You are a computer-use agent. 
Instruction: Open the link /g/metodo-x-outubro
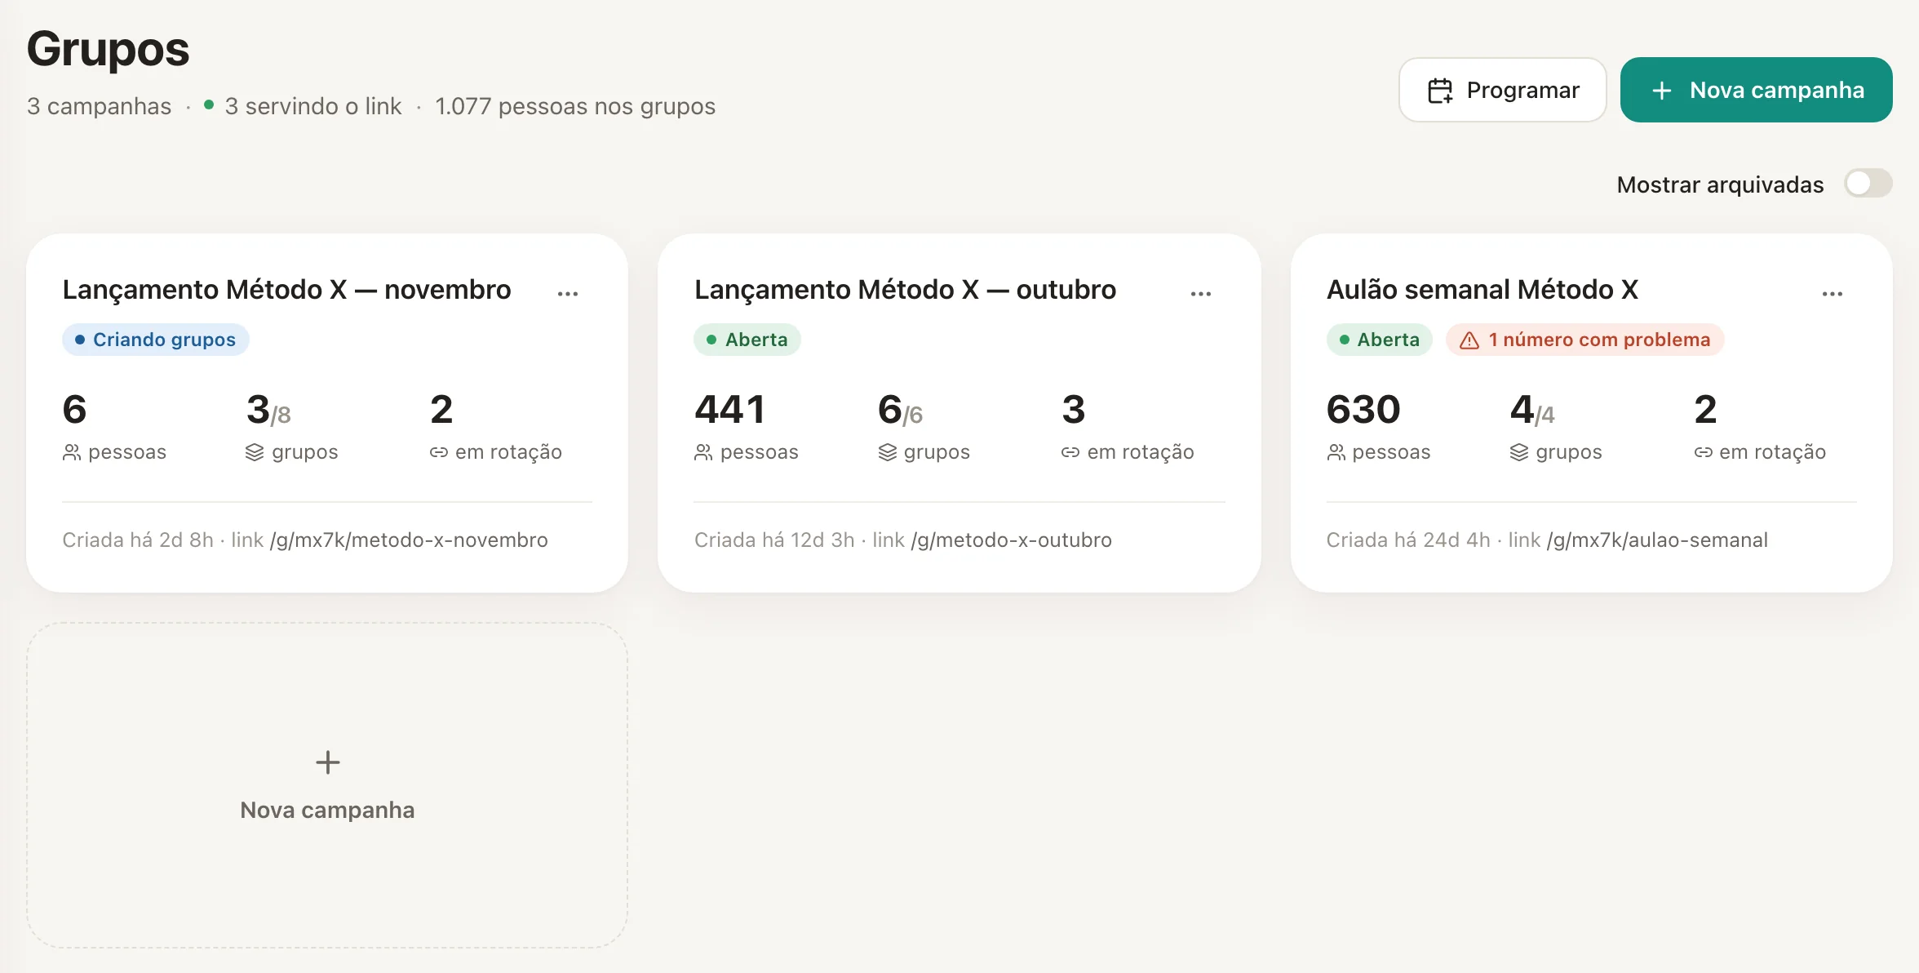(x=1012, y=540)
